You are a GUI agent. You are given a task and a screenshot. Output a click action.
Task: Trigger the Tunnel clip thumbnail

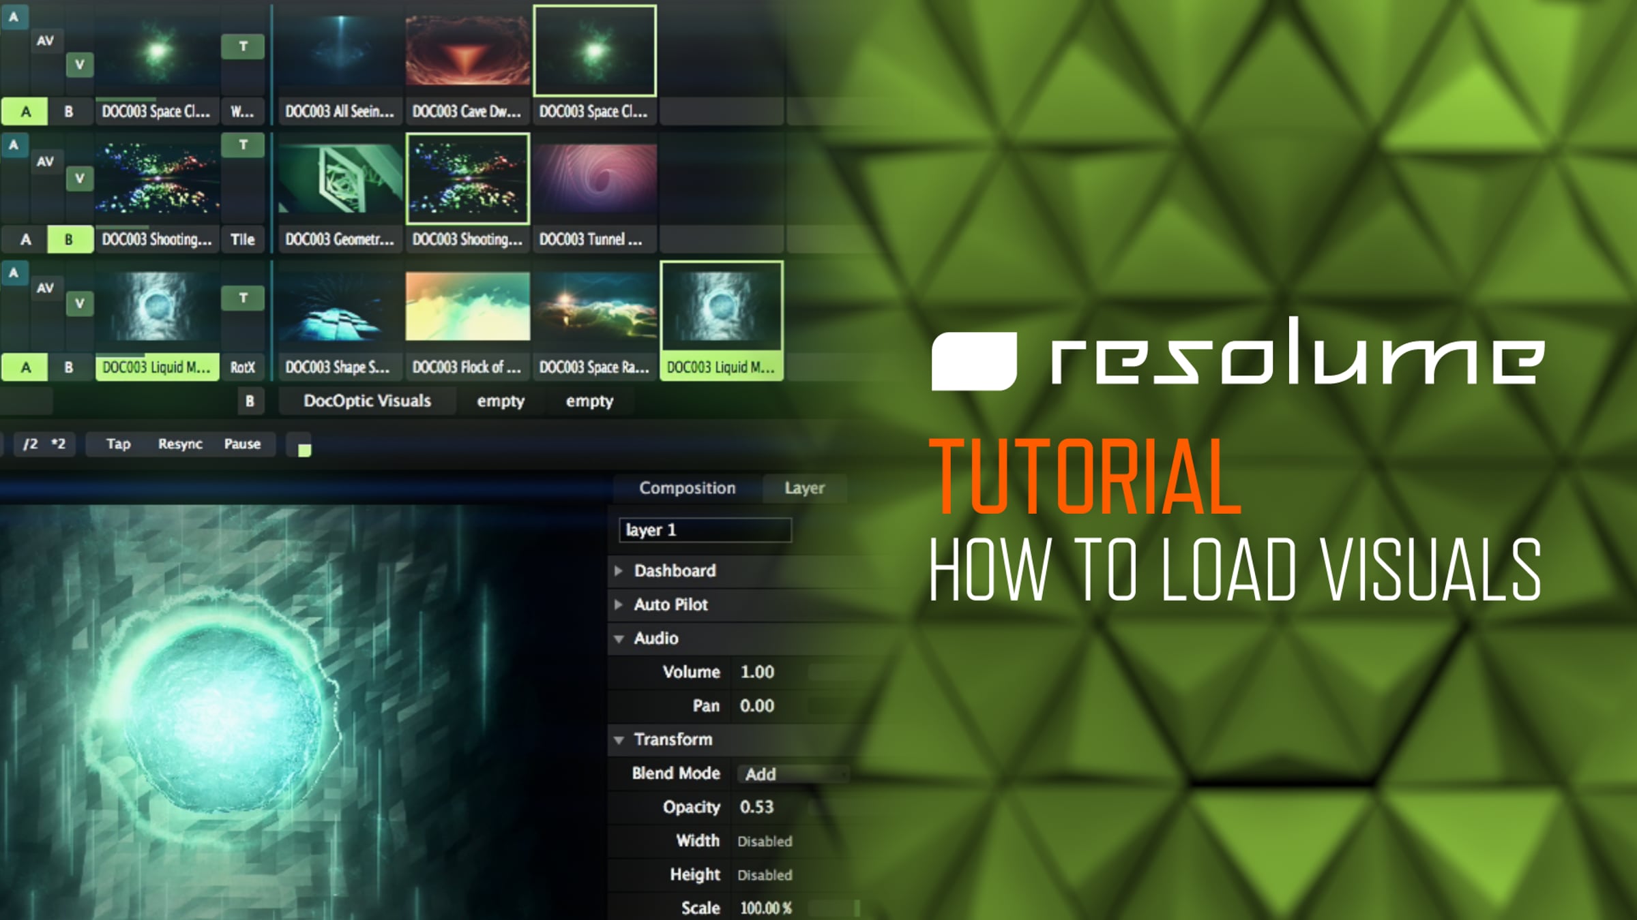point(594,179)
